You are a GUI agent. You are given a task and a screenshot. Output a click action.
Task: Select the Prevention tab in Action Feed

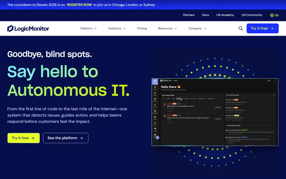(x=186, y=99)
